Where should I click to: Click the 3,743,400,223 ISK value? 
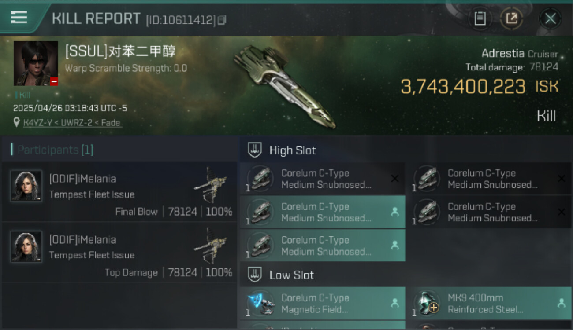tap(480, 87)
